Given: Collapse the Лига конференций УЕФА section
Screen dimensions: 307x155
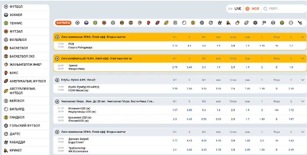Looking at the screenshot, I should [x=302, y=58].
